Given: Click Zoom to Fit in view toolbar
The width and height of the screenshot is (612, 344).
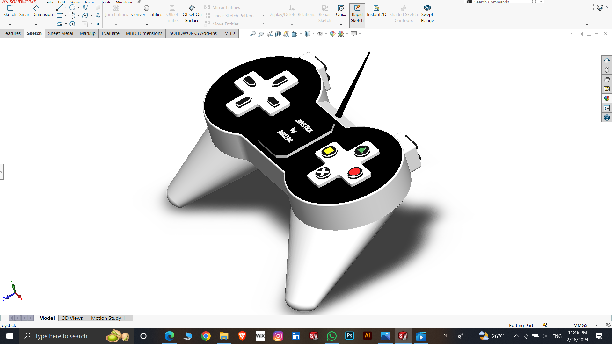Looking at the screenshot, I should pos(253,34).
